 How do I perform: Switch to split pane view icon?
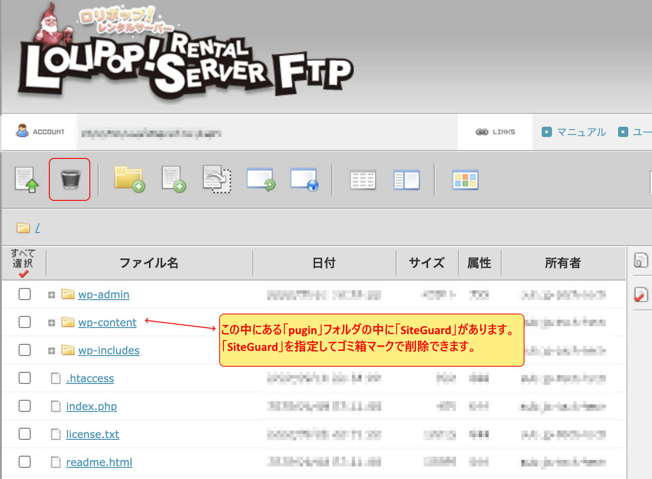click(406, 180)
